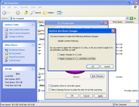Click Add or remove programs icon
The height and width of the screenshot is (107, 139).
coord(6,33)
